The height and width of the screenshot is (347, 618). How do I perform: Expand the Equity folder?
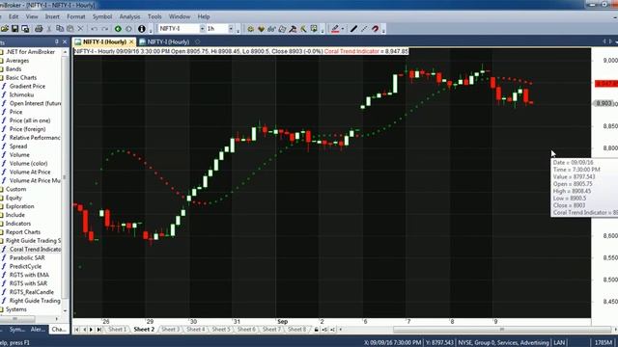[14, 198]
